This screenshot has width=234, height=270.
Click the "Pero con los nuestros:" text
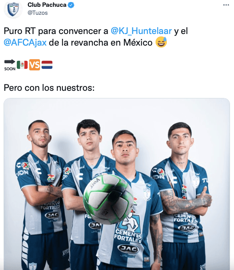click(49, 88)
